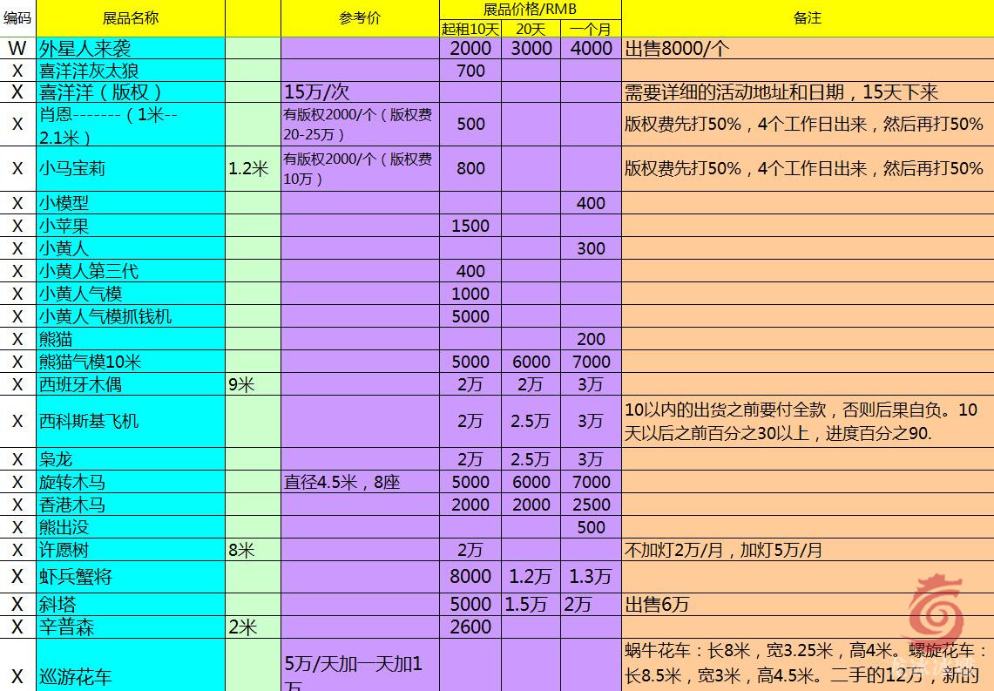The width and height of the screenshot is (994, 691).
Task: Select the 熊猫气模10米 name cell
Action: point(131,362)
